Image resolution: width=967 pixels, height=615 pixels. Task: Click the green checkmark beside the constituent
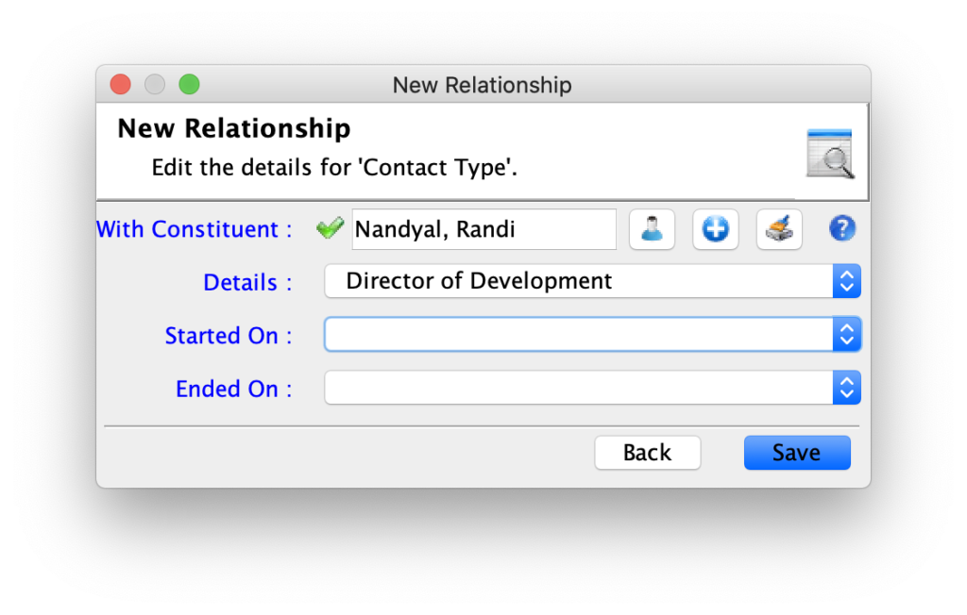click(330, 228)
